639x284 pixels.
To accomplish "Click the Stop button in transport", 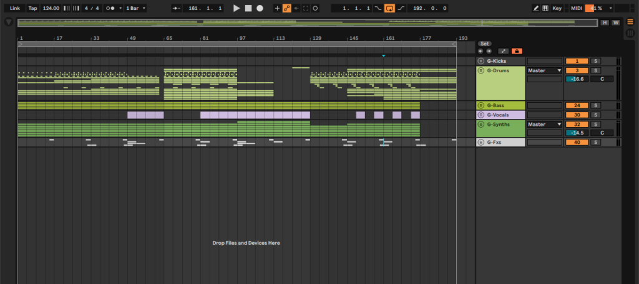I will [248, 8].
